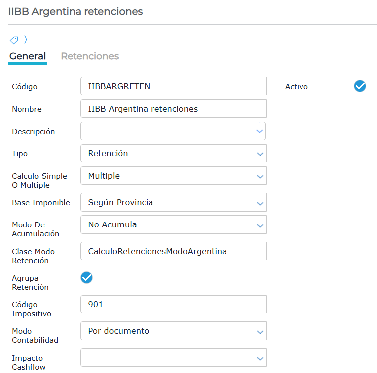377x373 pixels.
Task: Click the No Acumula dropdown arrow
Action: coord(260,225)
